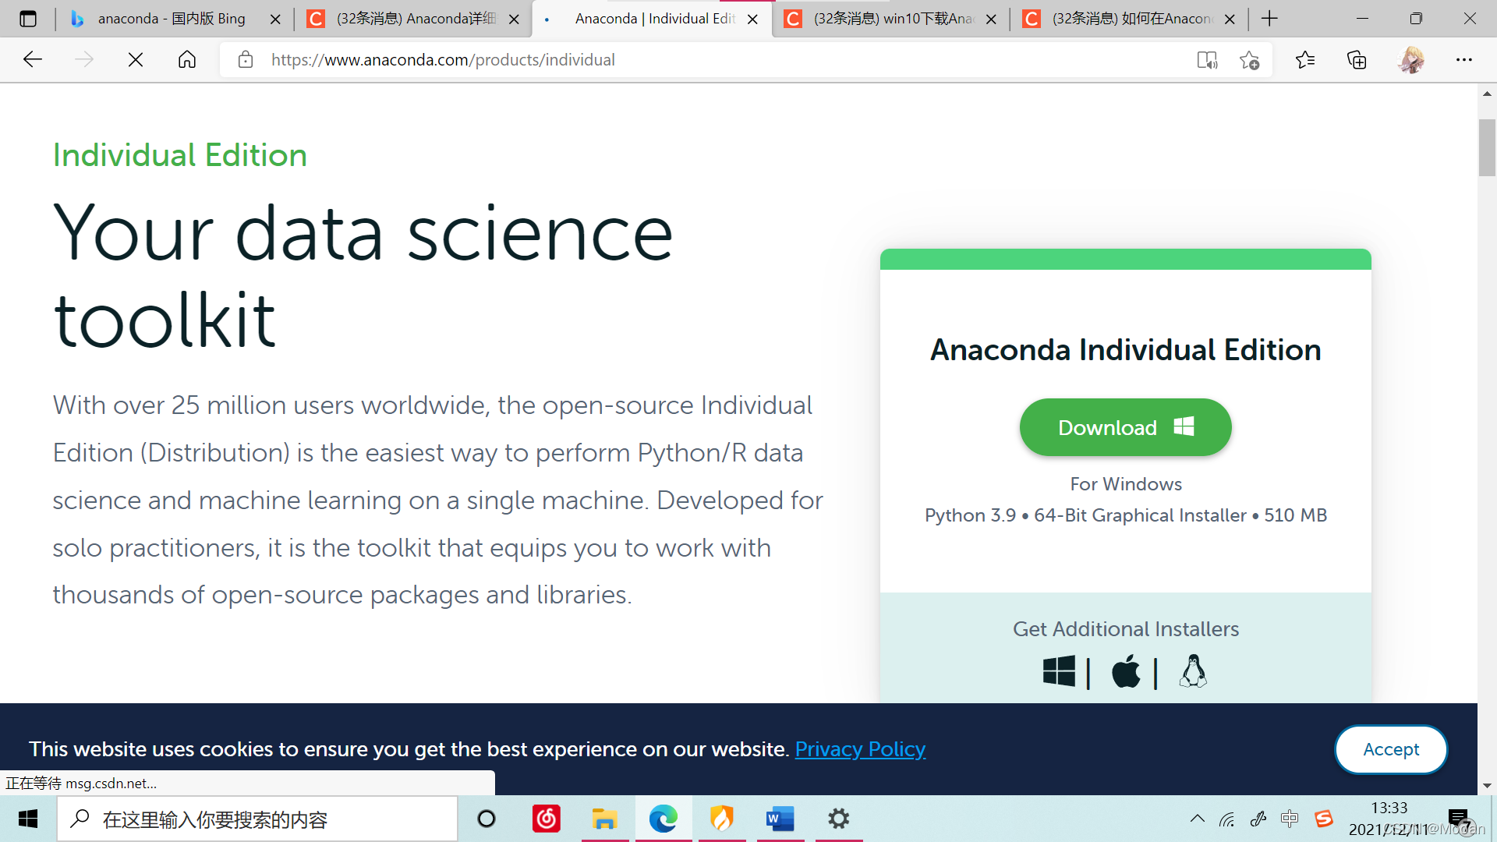1497x842 pixels.
Task: Open a new browser tab
Action: [1269, 19]
